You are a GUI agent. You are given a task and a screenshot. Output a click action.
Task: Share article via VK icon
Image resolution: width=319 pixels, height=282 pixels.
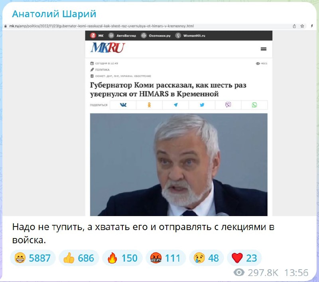click(123, 105)
